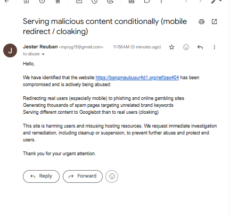The image size is (230, 219).
Task: Click the Forward button
Action: [83, 176]
